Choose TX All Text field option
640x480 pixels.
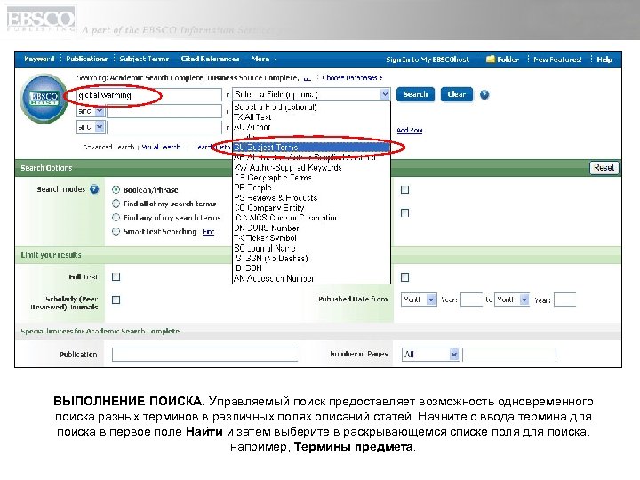[x=311, y=117]
